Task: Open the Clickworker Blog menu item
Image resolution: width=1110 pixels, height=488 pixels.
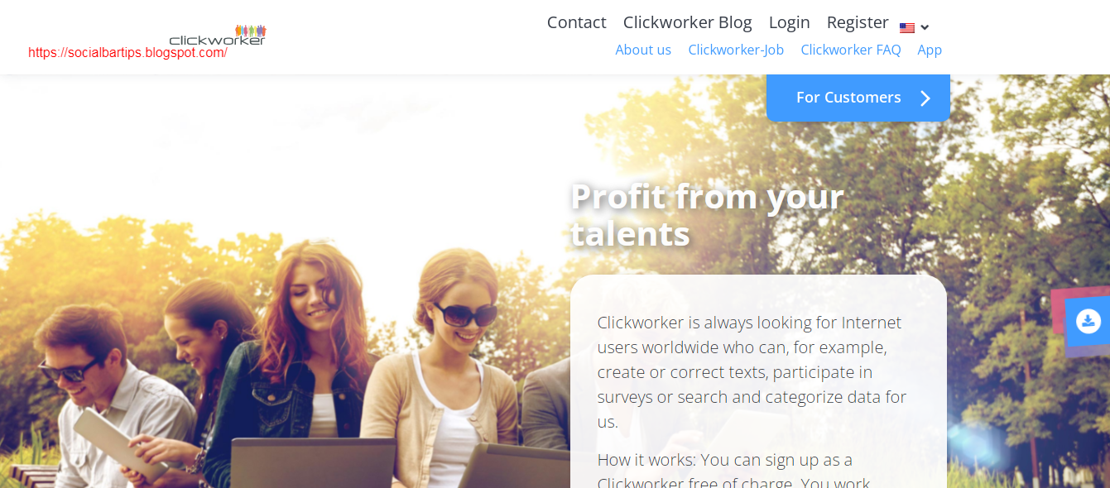Action: click(687, 22)
